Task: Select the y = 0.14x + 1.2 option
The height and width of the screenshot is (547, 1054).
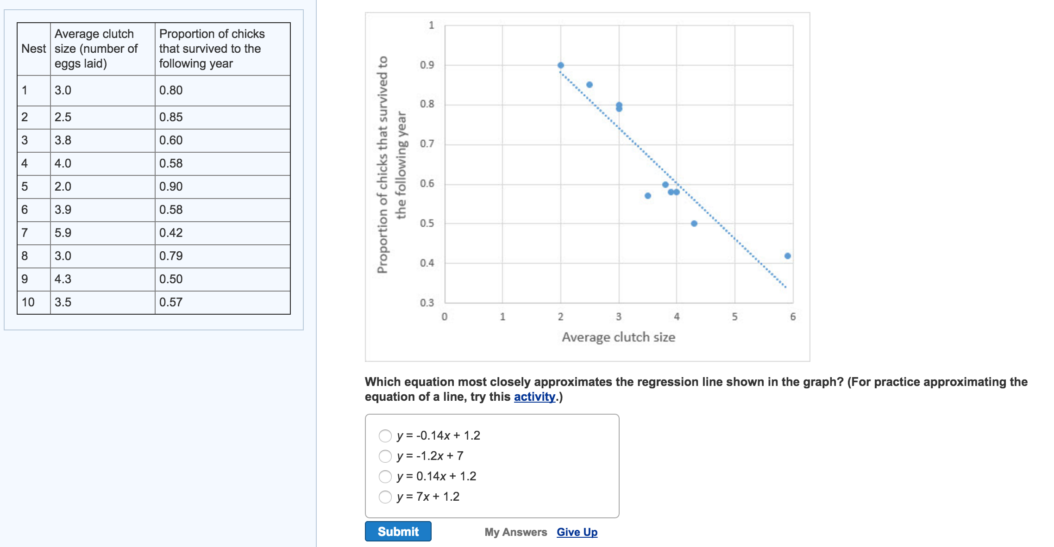Action: [x=385, y=476]
